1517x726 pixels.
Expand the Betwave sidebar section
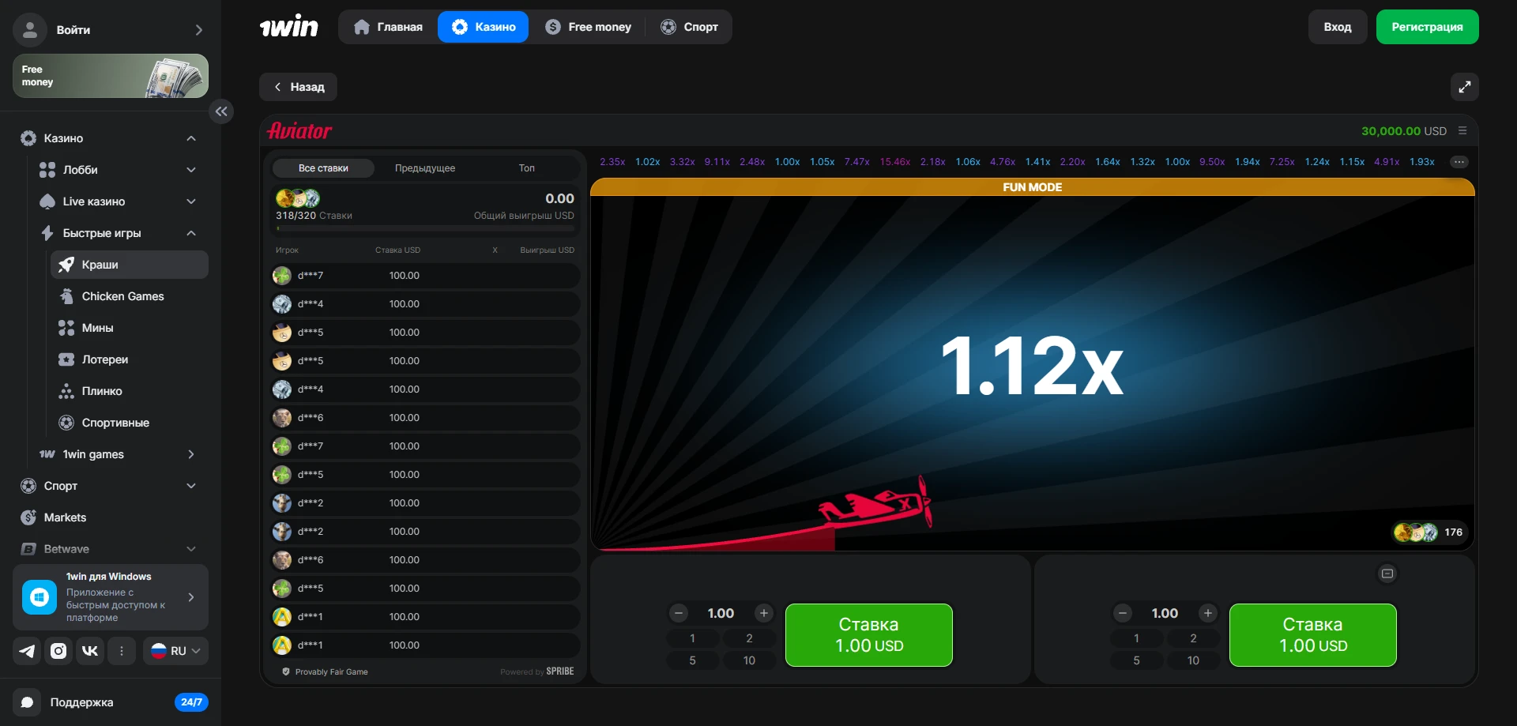191,549
